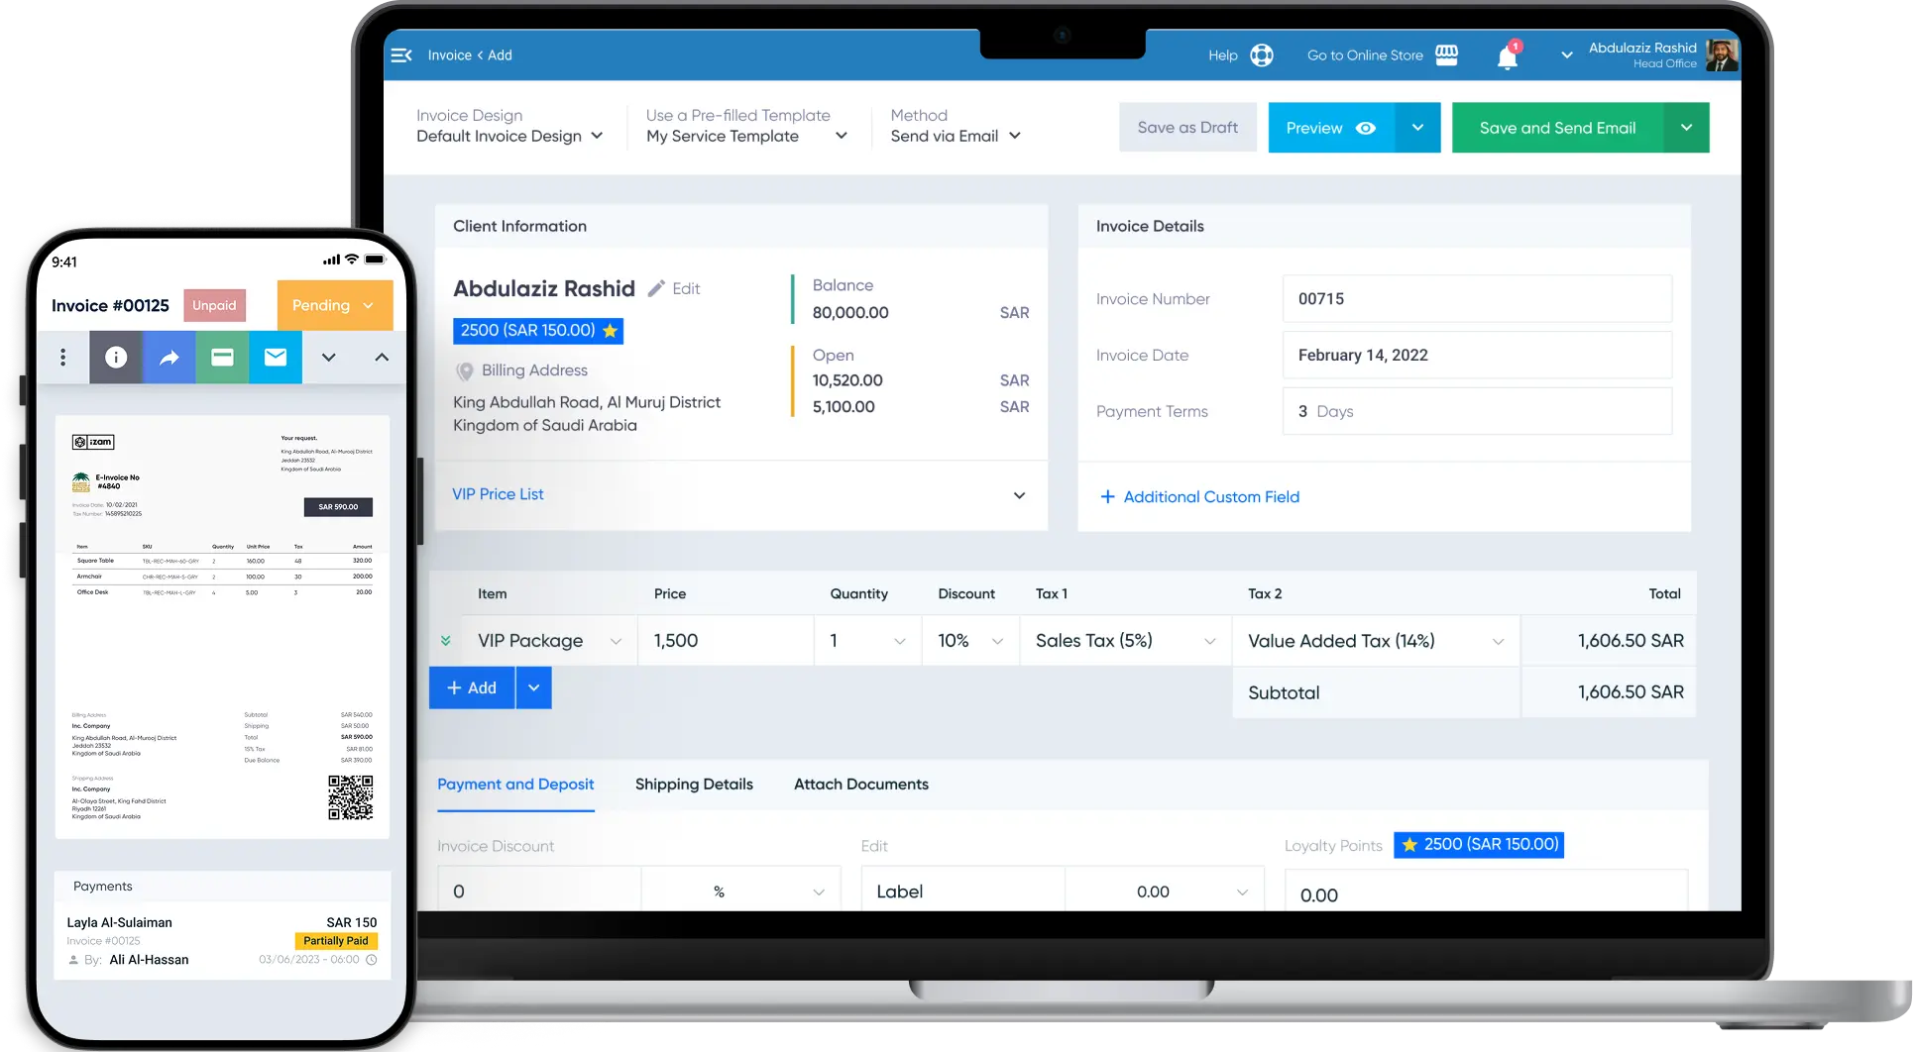Tap the envelope email icon on phone
This screenshot has width=1914, height=1052.
tap(276, 358)
